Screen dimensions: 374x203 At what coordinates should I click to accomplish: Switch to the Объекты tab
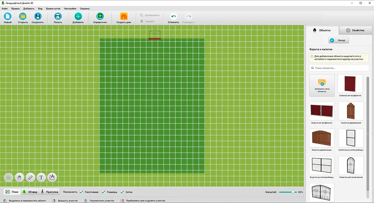pos(322,30)
